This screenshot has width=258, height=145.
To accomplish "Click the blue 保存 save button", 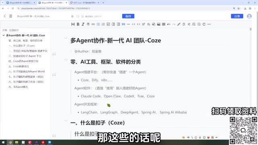I will 128,16.
